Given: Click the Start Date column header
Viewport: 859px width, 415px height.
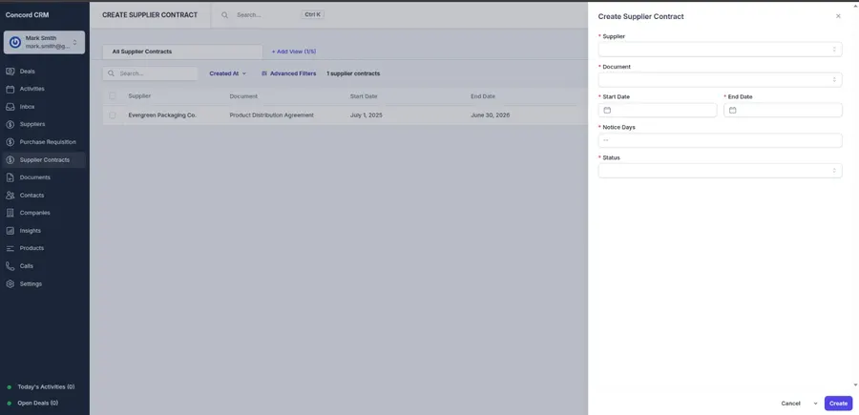Looking at the screenshot, I should (364, 95).
